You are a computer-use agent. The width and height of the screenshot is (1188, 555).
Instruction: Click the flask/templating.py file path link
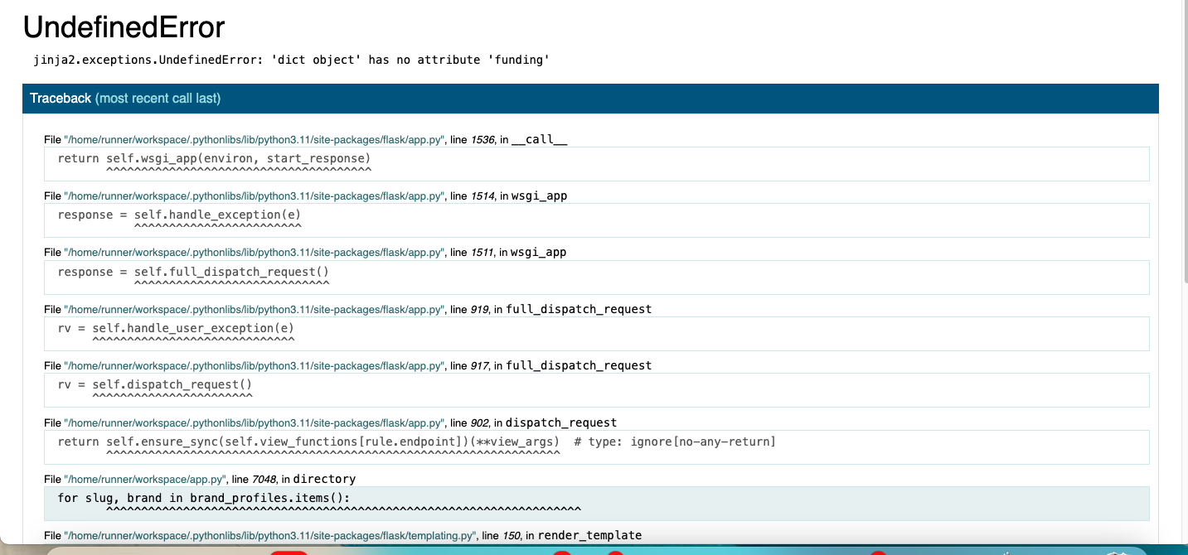point(270,536)
